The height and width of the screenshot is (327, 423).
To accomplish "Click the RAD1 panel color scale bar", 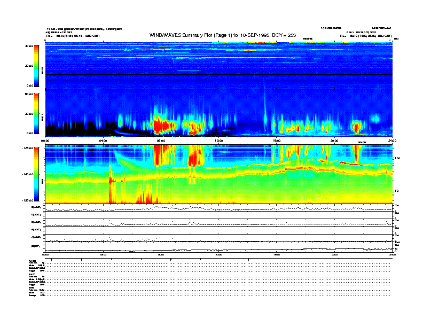I will tap(36, 113).
